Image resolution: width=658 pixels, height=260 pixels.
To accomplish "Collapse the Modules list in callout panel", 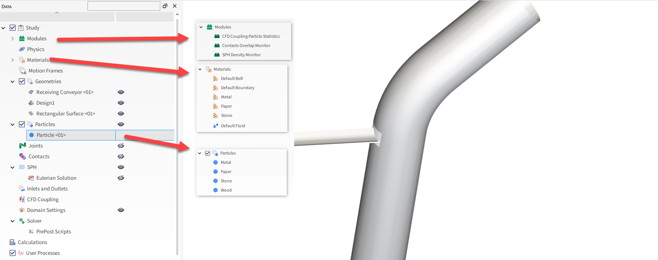I will (201, 27).
